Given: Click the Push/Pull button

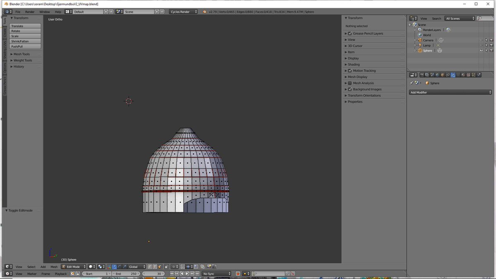Looking at the screenshot, I should (x=26, y=46).
